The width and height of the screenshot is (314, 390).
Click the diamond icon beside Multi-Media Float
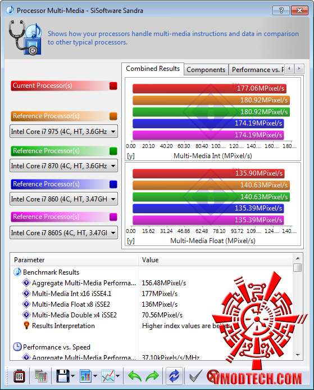26,304
